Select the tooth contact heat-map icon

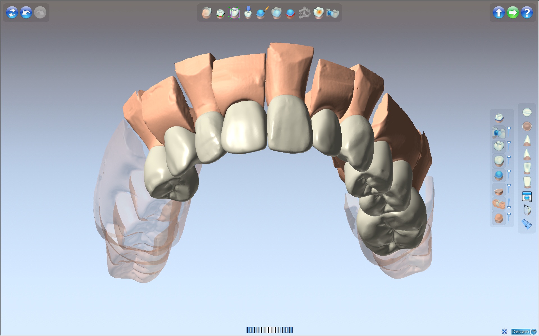point(319,13)
